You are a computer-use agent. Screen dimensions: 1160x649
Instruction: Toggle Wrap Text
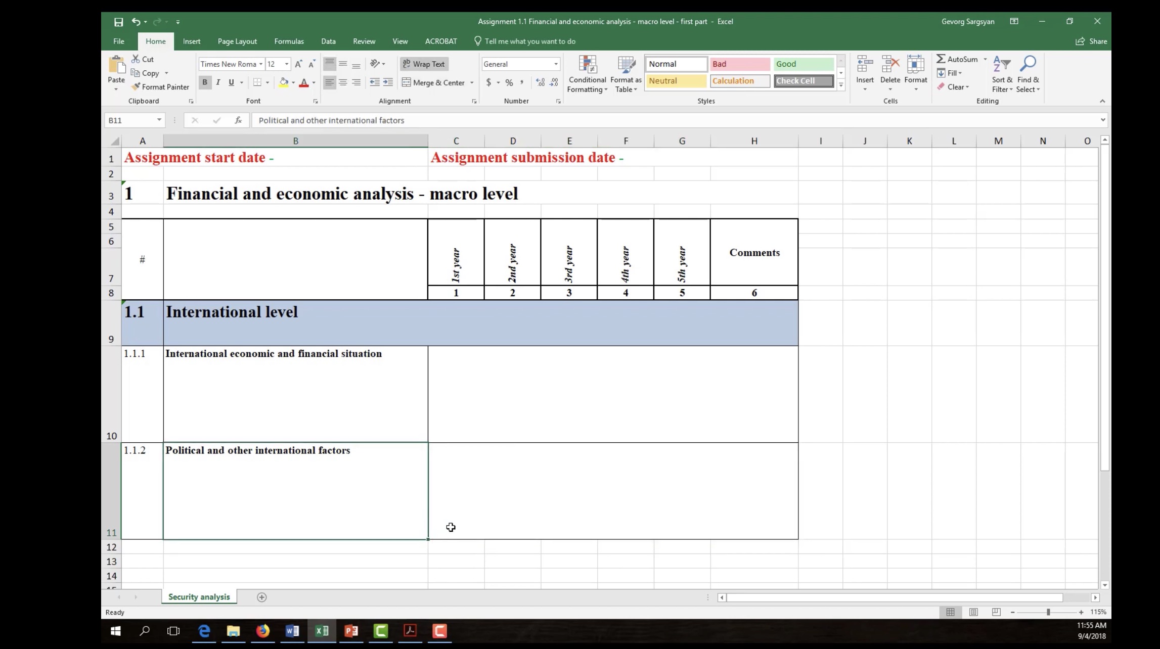coord(424,64)
